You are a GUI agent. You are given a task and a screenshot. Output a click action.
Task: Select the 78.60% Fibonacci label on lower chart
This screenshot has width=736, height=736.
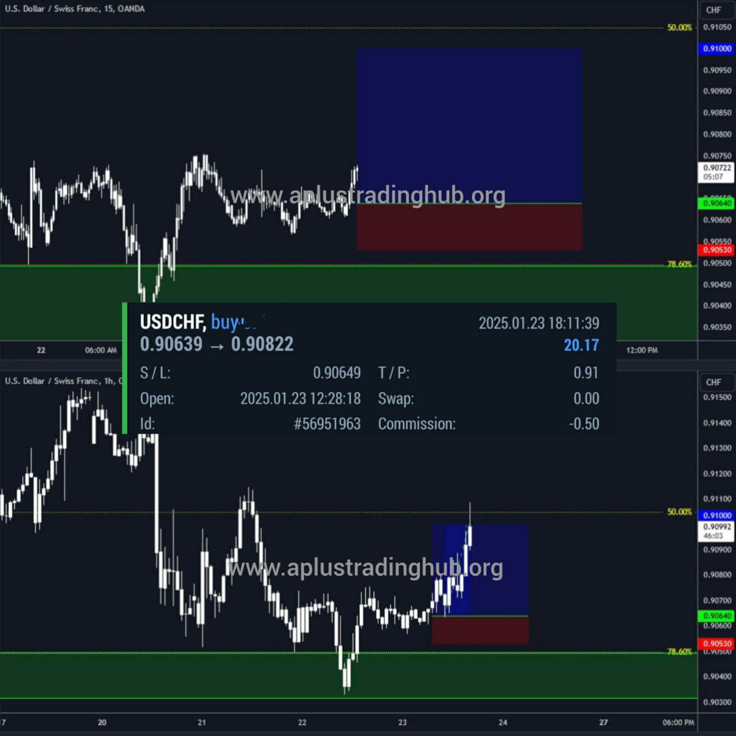click(x=679, y=651)
